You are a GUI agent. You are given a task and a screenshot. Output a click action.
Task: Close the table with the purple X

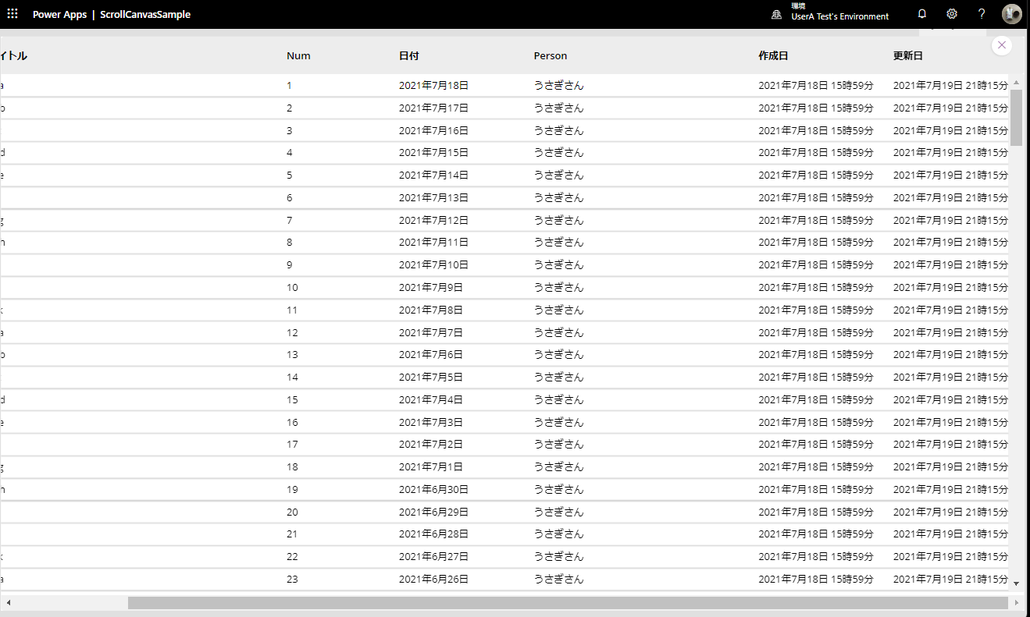click(1002, 46)
